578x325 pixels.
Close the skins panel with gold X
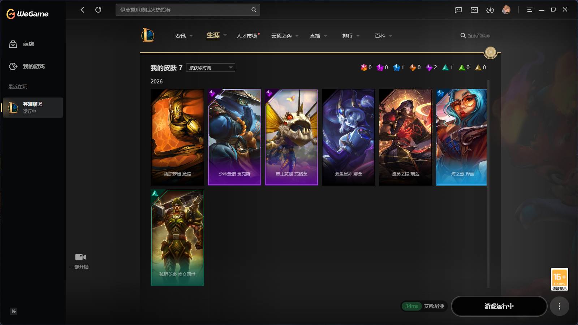[490, 52]
